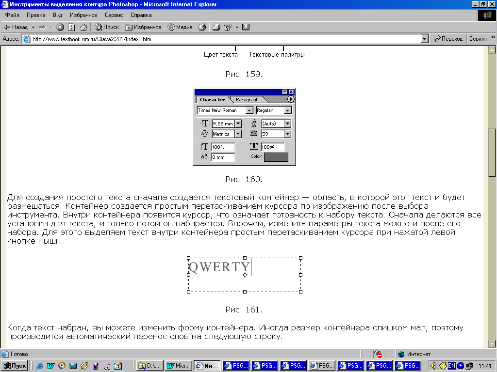Click the EN language indicator in tray
The height and width of the screenshot is (372, 497).
[x=452, y=366]
